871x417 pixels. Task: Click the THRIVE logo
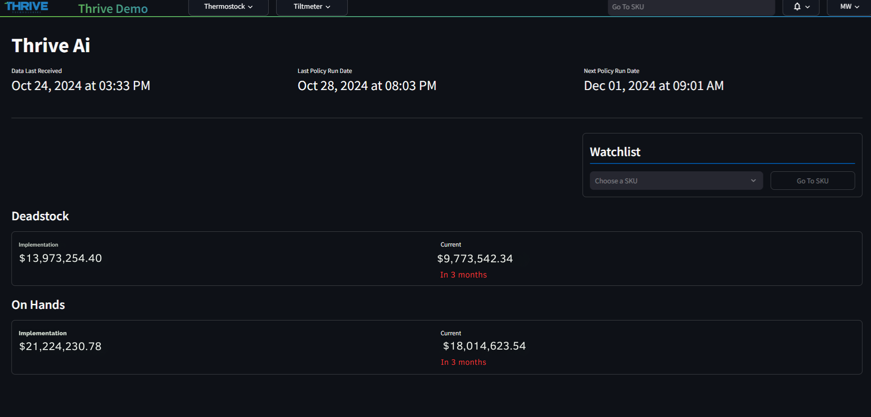(27, 7)
